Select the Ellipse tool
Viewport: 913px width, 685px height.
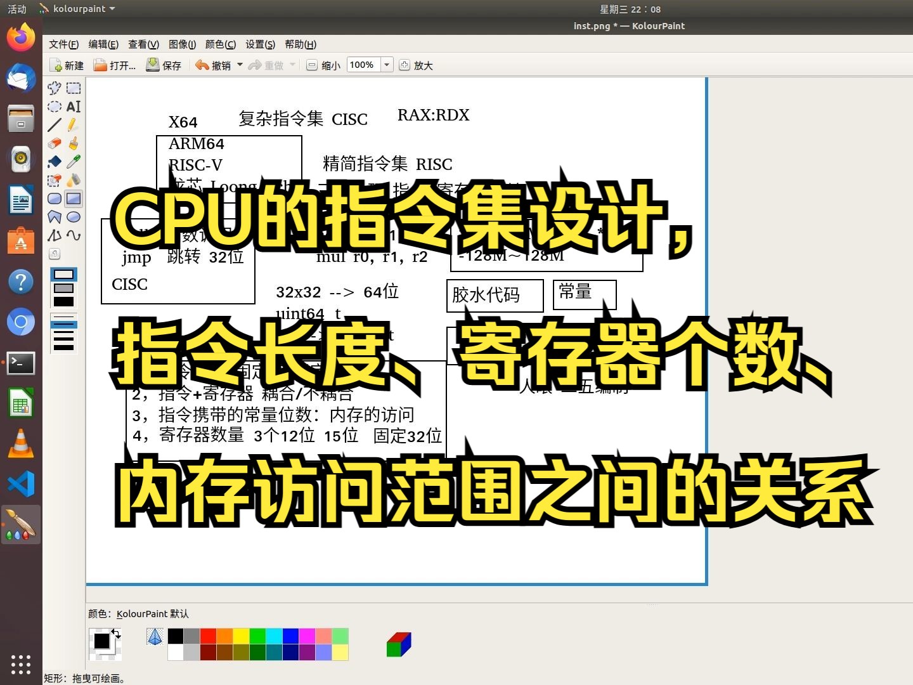point(74,217)
